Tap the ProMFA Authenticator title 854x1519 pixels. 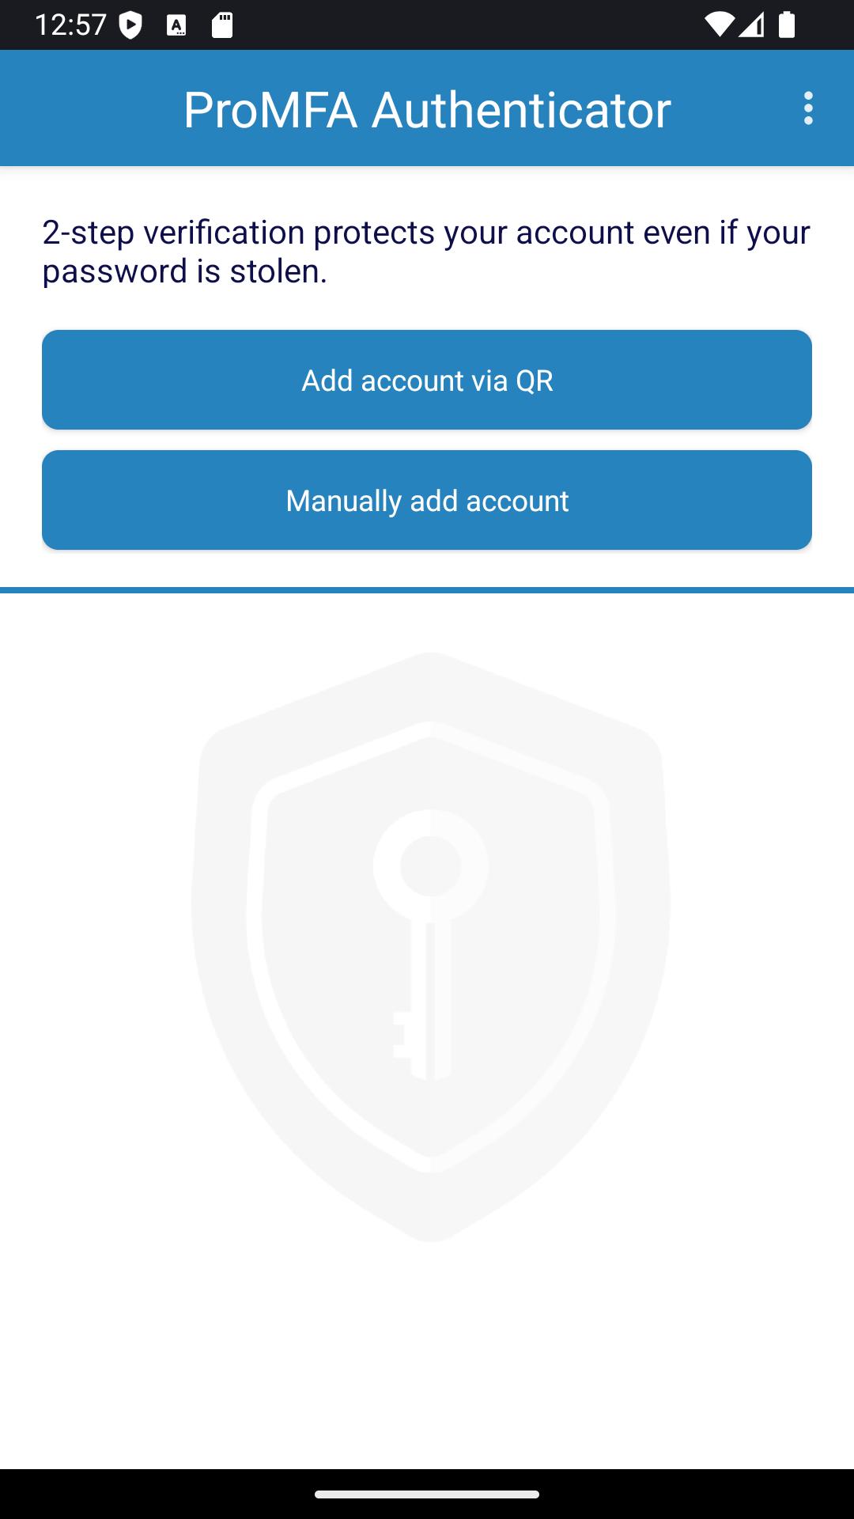point(427,109)
